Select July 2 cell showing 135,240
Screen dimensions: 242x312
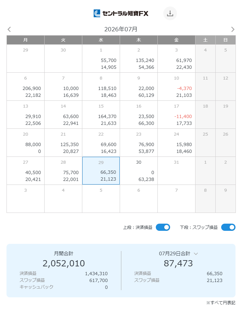click(139, 58)
